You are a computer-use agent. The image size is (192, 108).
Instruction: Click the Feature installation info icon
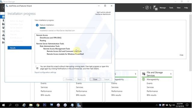click(37, 25)
